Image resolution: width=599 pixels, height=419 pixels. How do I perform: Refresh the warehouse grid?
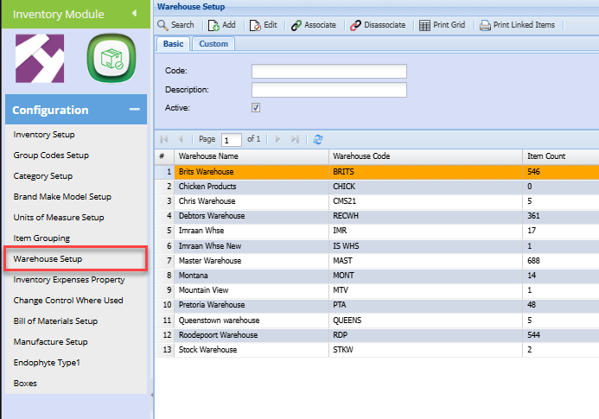point(318,139)
